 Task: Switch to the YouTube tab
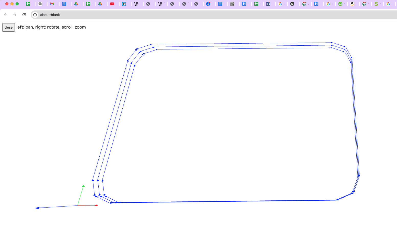tap(112, 4)
